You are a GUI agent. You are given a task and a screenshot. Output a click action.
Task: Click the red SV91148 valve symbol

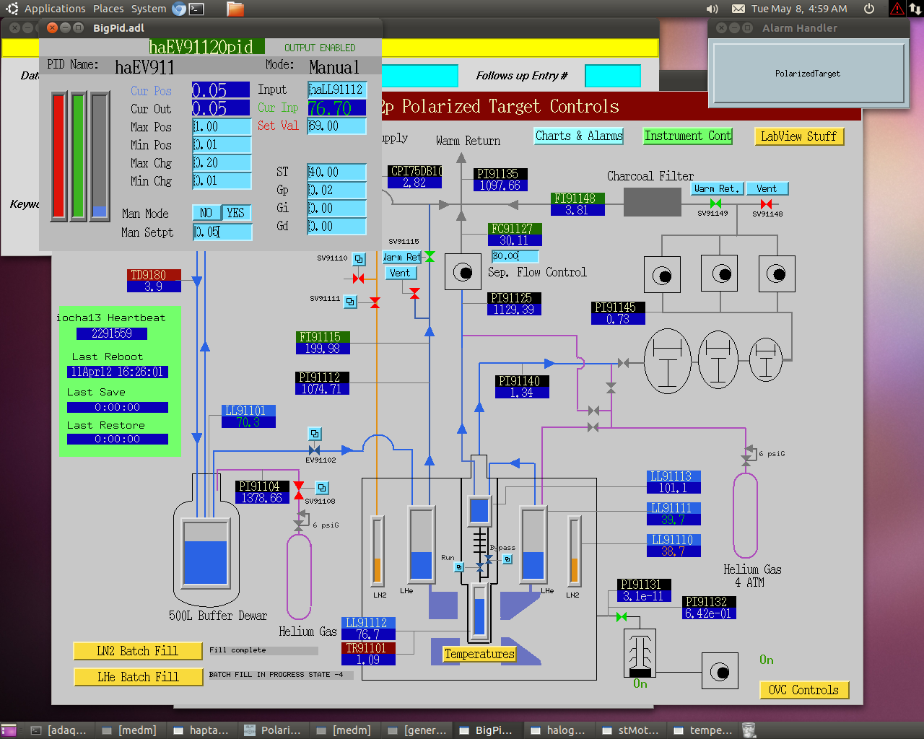[767, 204]
